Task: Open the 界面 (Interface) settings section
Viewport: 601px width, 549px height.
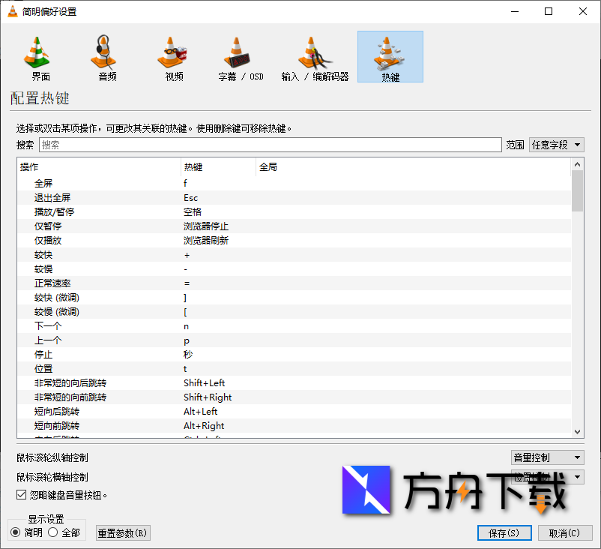Action: tap(37, 56)
